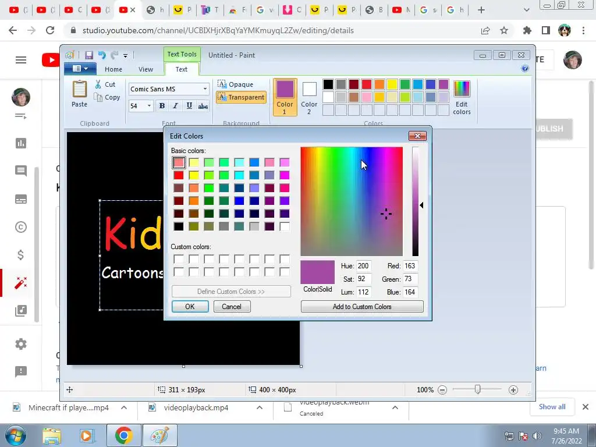Image resolution: width=596 pixels, height=447 pixels.
Task: Click the Paint zoom in plus icon
Action: [513, 390]
